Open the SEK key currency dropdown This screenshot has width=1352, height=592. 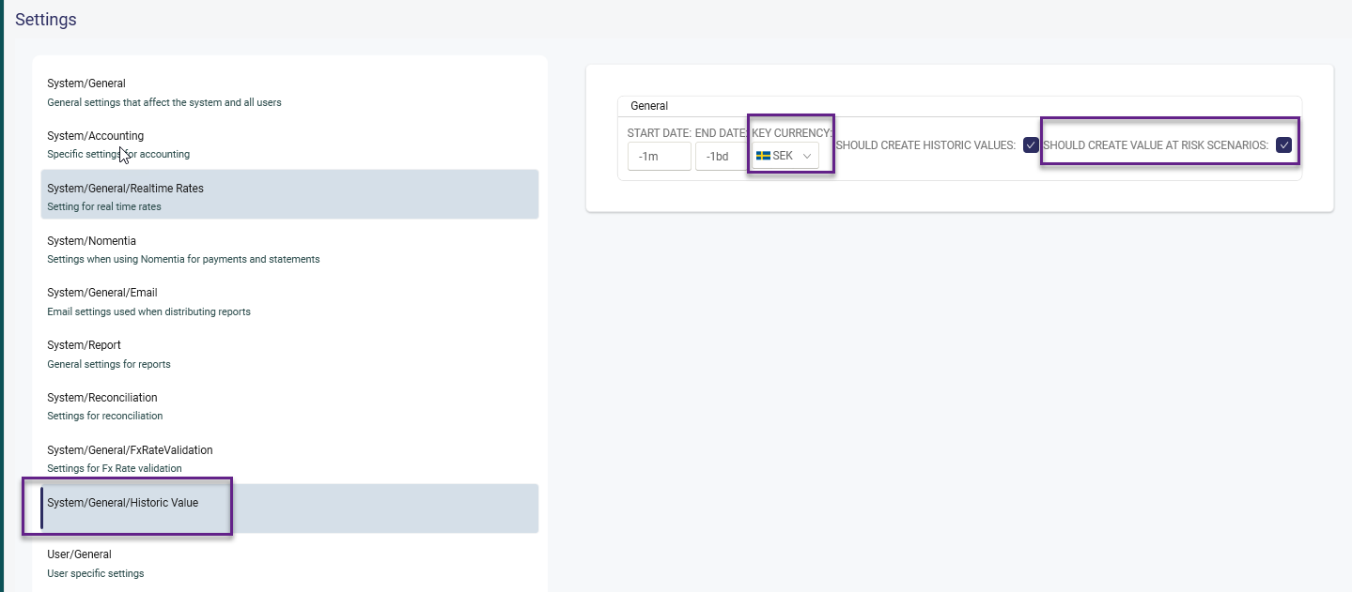pyautogui.click(x=785, y=157)
